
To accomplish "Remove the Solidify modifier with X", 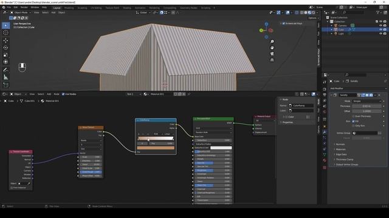I will click(x=379, y=95).
